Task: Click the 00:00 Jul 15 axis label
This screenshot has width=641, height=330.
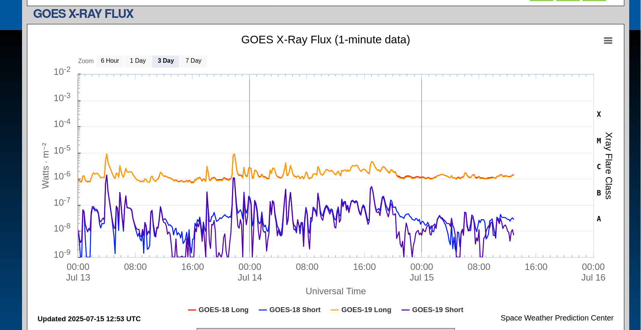Action: coord(422,272)
